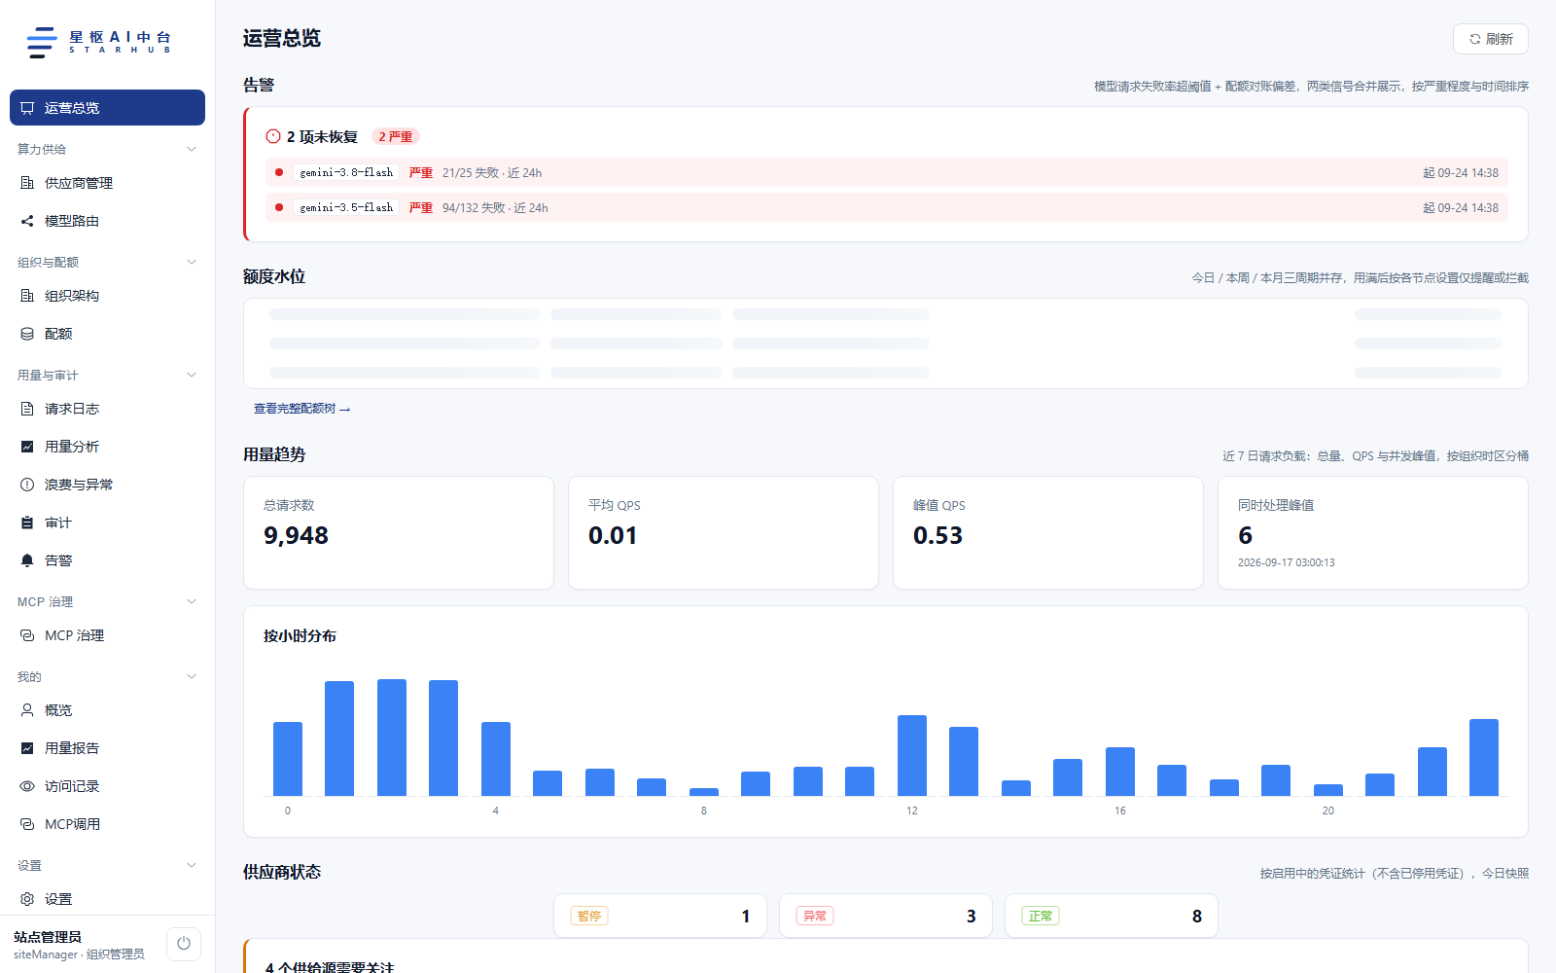Click the 请求日志 document icon
Viewport: 1556px width, 973px height.
coord(27,409)
